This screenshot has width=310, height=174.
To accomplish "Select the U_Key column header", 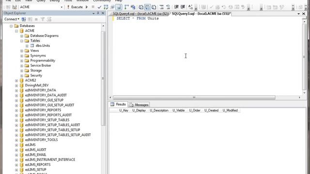I will (x=124, y=111).
